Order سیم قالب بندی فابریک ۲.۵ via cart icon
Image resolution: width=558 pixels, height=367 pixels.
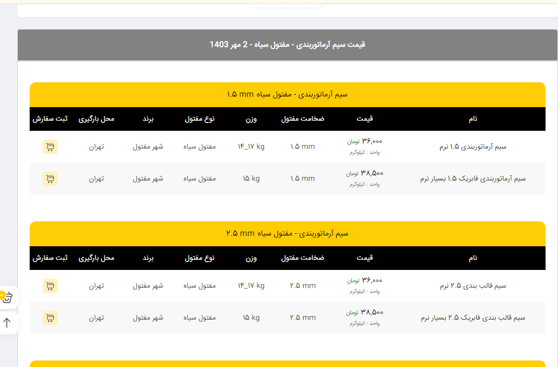point(50,318)
